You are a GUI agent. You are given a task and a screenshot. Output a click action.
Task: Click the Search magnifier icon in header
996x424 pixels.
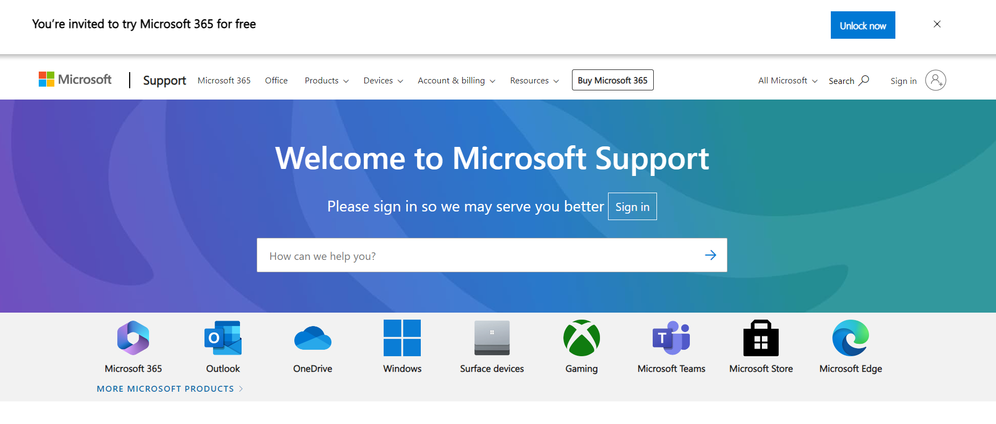864,80
